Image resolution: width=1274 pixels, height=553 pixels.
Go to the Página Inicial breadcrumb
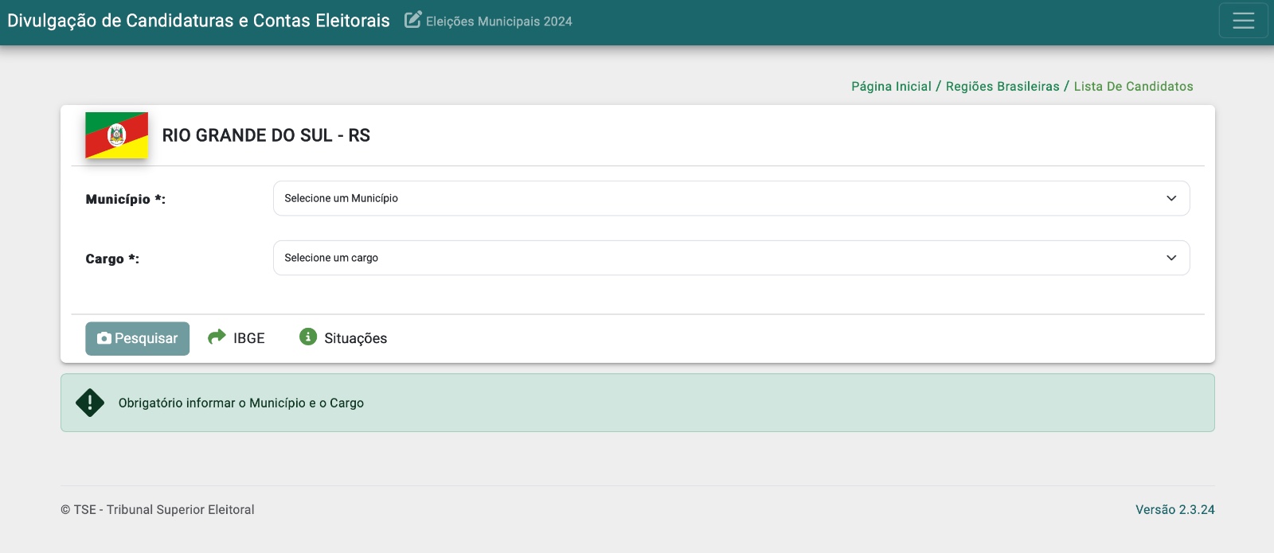[x=891, y=87]
